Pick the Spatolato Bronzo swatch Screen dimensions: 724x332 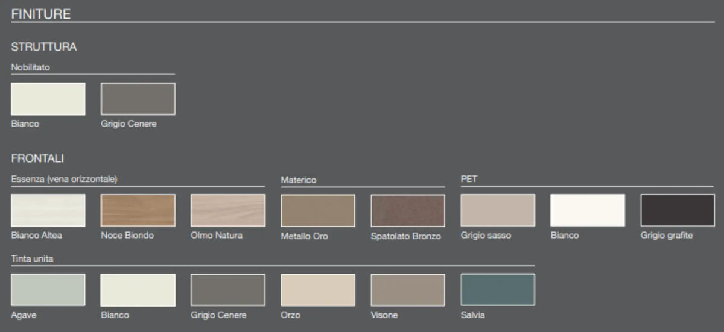408,210
